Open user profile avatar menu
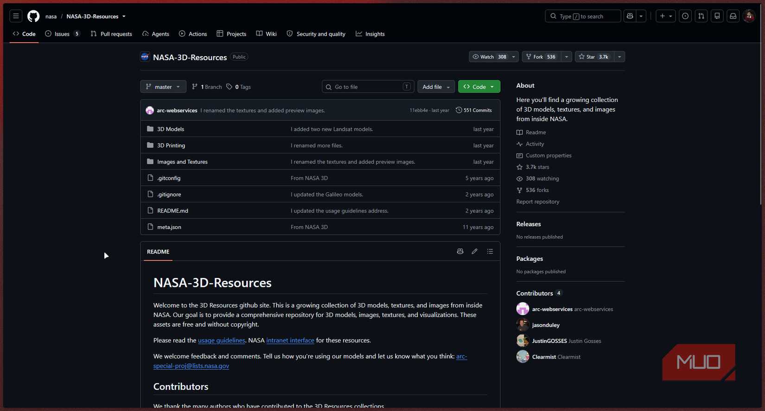This screenshot has height=411, width=765. tap(749, 16)
